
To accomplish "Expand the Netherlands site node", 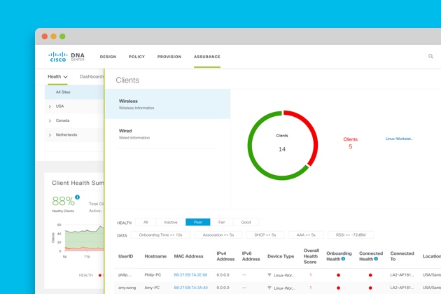I will tap(50, 135).
